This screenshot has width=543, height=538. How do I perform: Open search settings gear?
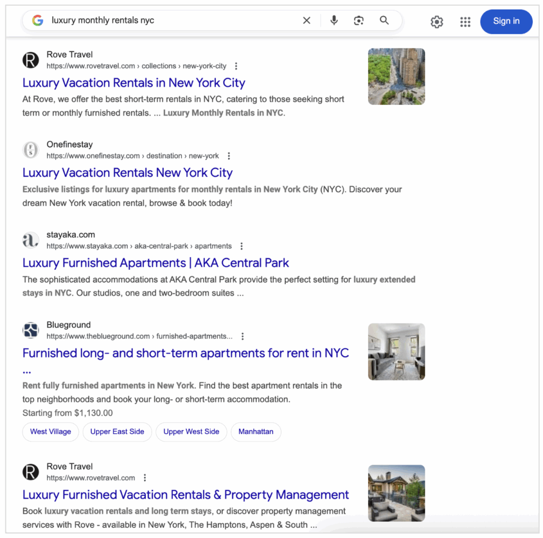coord(436,22)
